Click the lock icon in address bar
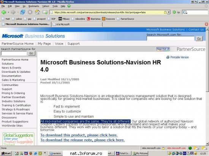The image size is (209, 156). click(165, 12)
